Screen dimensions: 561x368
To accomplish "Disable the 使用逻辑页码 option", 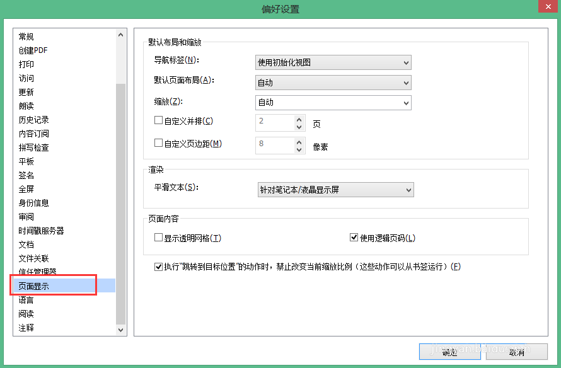I will point(354,238).
